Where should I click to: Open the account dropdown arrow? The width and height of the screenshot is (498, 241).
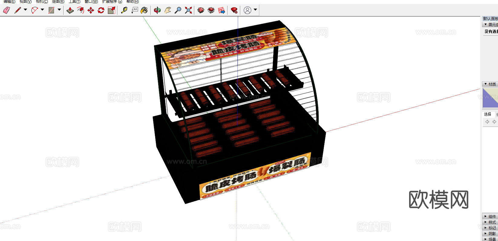click(x=255, y=10)
